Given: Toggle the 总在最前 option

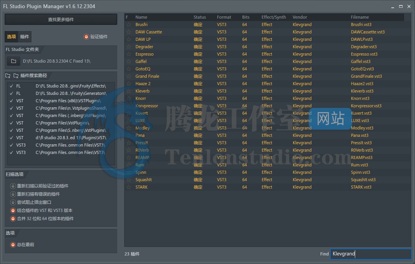Looking at the screenshot, I should click(x=13, y=245).
